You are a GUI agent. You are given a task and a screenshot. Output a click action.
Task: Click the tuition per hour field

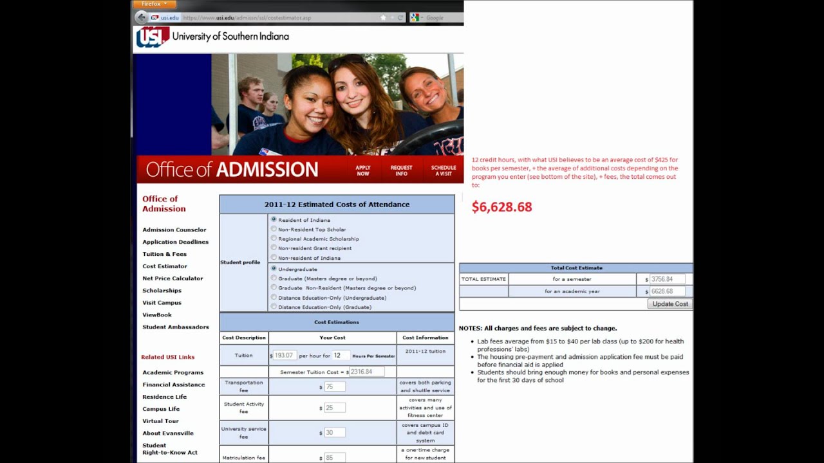[x=285, y=355]
